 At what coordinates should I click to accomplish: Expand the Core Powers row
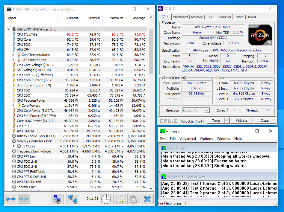[13, 105]
